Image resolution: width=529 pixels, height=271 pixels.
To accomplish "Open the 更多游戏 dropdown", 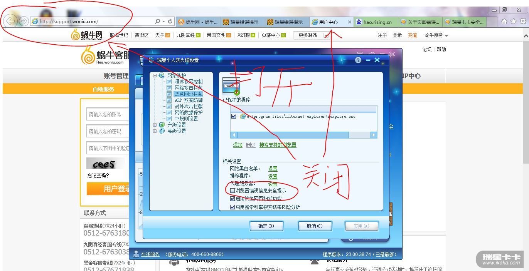I will [x=312, y=35].
